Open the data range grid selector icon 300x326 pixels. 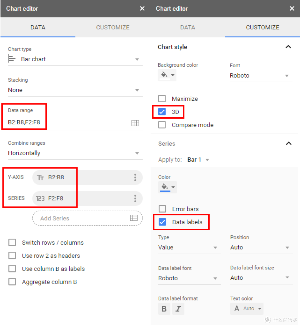pos(135,123)
